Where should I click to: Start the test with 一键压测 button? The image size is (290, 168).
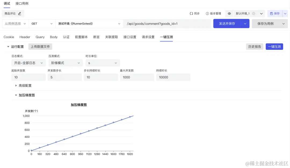[x=274, y=46]
